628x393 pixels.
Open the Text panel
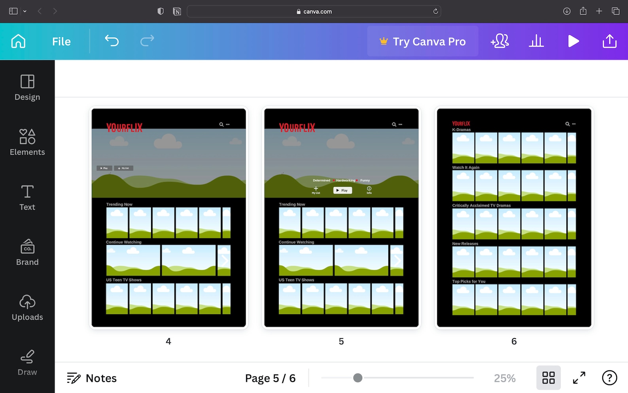point(27,197)
